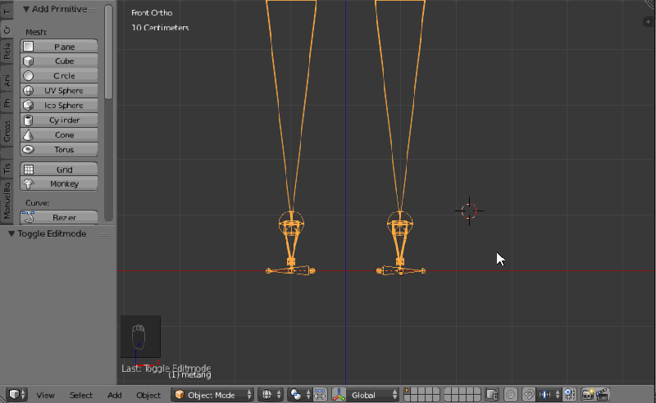
Task: Click the tool shelf vertical scrollbar
Action: (108, 52)
